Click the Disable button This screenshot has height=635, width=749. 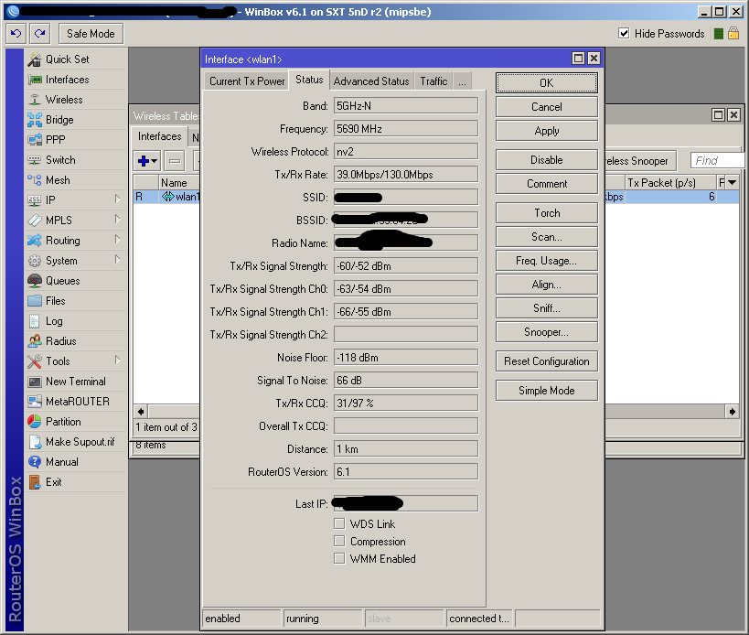(x=547, y=159)
